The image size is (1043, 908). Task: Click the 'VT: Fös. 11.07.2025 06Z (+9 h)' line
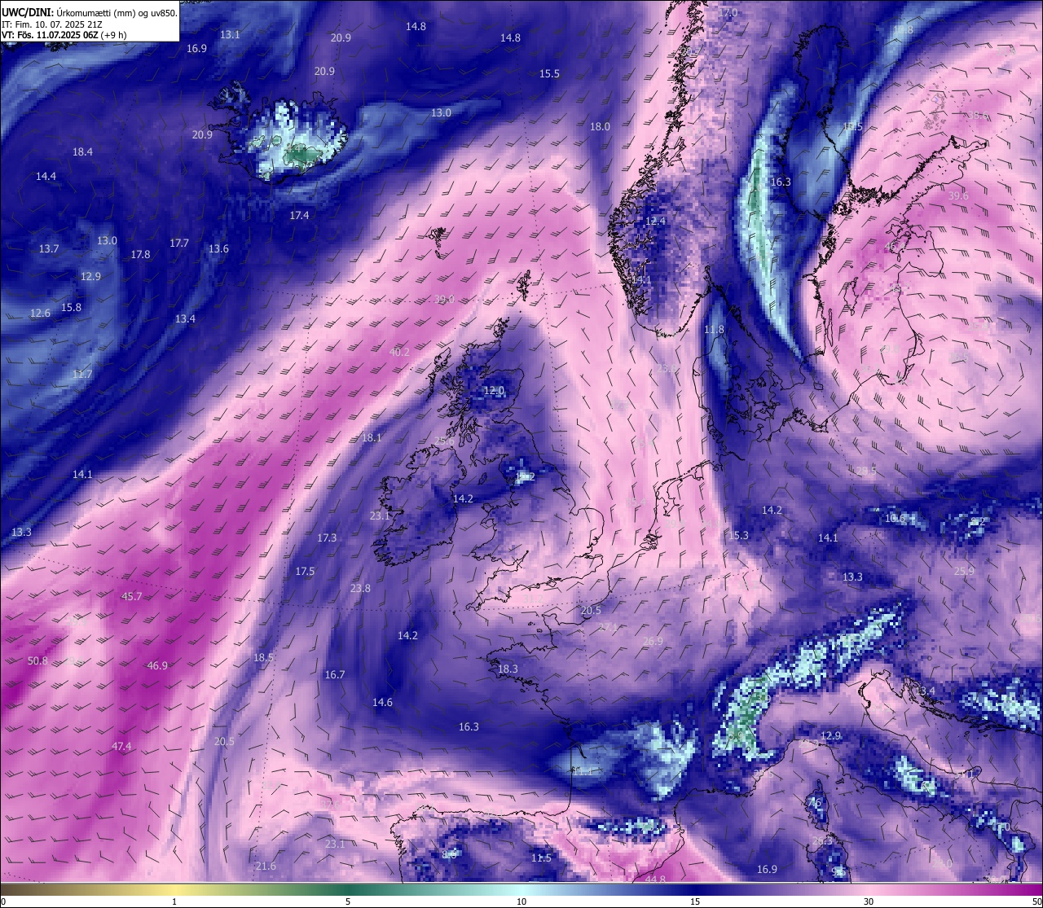(64, 35)
